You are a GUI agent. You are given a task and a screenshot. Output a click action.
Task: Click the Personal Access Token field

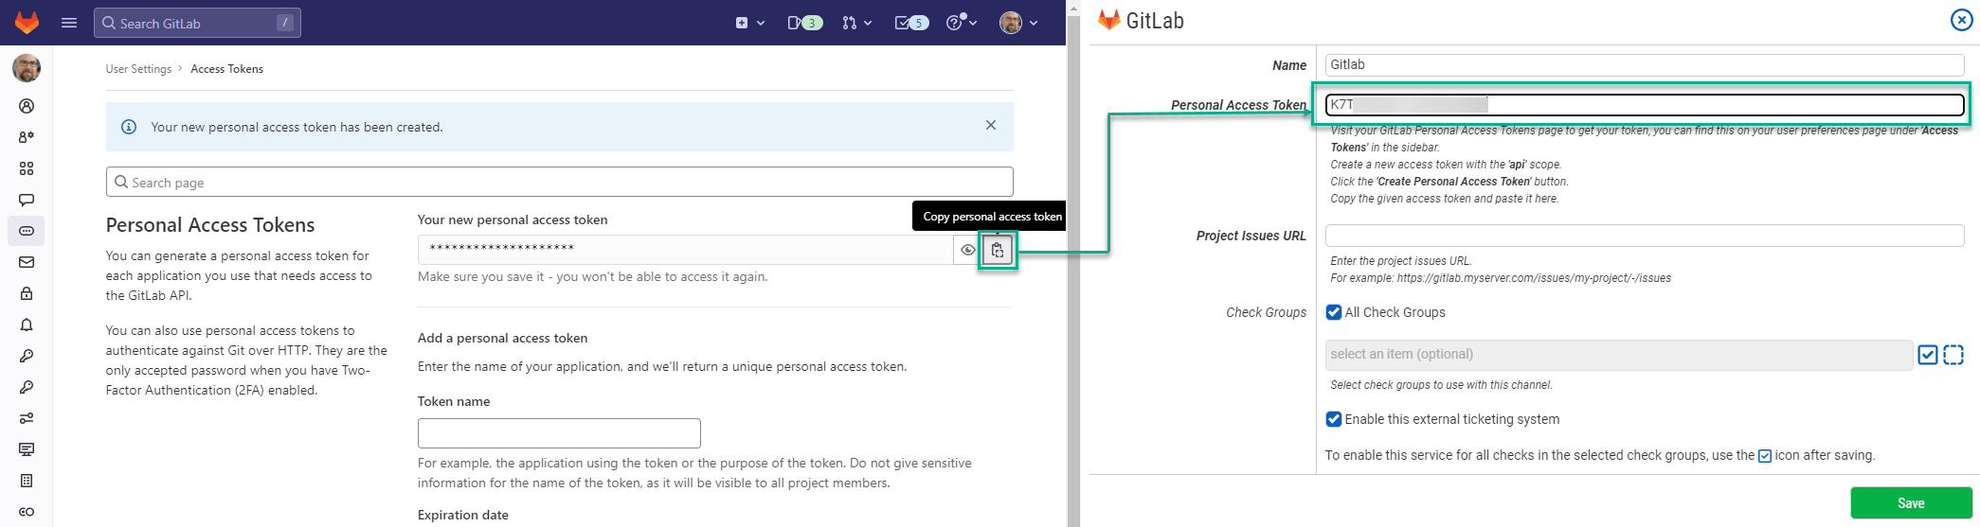(x=1645, y=104)
